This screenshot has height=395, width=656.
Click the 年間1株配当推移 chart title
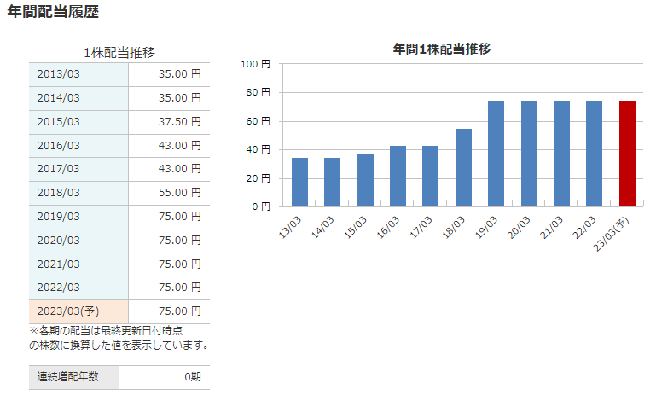442,49
